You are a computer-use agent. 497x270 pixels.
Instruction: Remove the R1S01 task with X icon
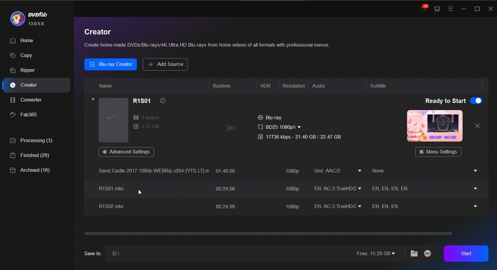click(x=477, y=126)
